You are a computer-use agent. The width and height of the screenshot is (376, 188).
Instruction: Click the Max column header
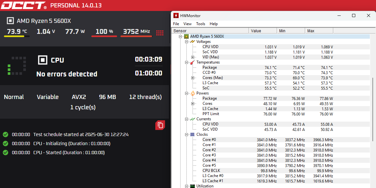click(x=319, y=31)
